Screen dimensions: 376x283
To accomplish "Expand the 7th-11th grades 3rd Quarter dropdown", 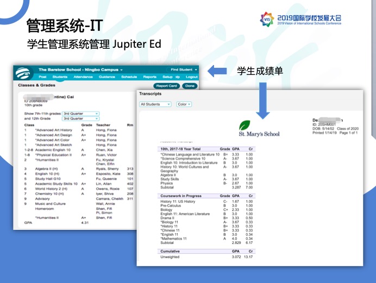I will (x=80, y=114).
